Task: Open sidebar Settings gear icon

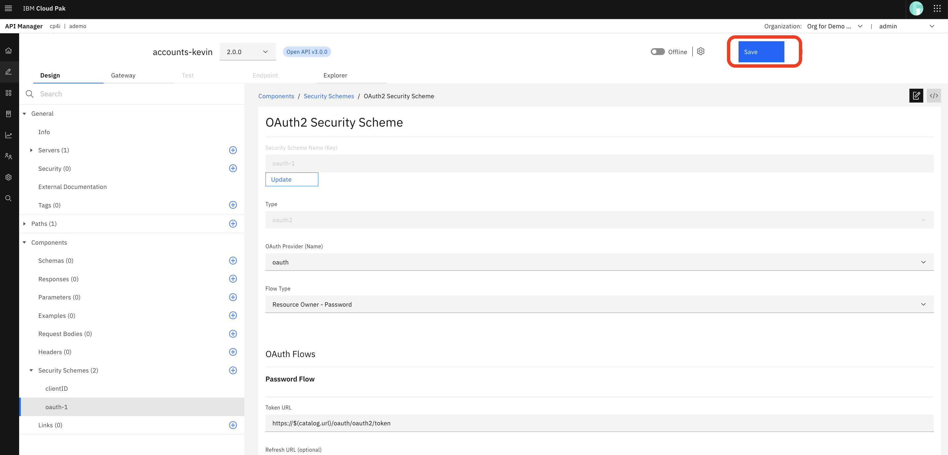Action: (9, 177)
